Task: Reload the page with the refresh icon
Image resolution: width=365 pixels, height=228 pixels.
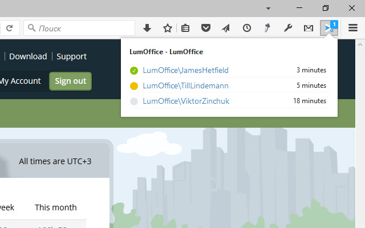Action: click(x=9, y=28)
